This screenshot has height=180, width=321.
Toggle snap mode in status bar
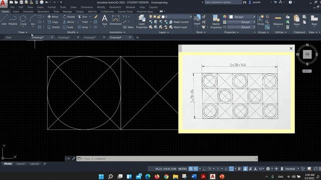pos(196,169)
